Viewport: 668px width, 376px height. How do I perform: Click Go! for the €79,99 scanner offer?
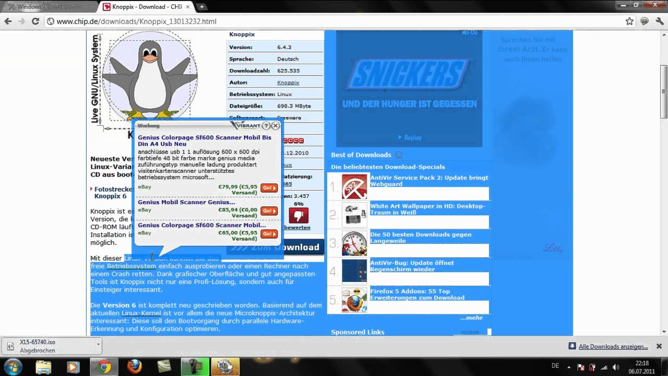269,188
